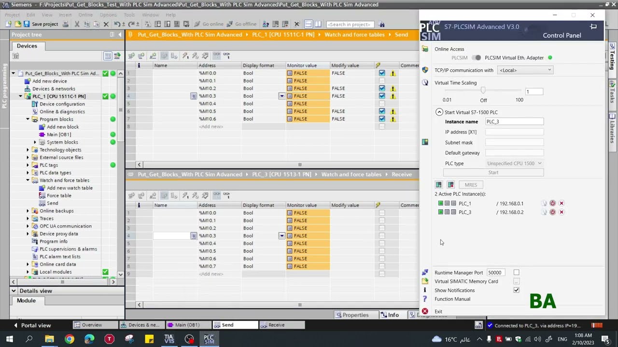Click Modify all selected values once icon in Send table
618x347 pixels.
[185, 56]
